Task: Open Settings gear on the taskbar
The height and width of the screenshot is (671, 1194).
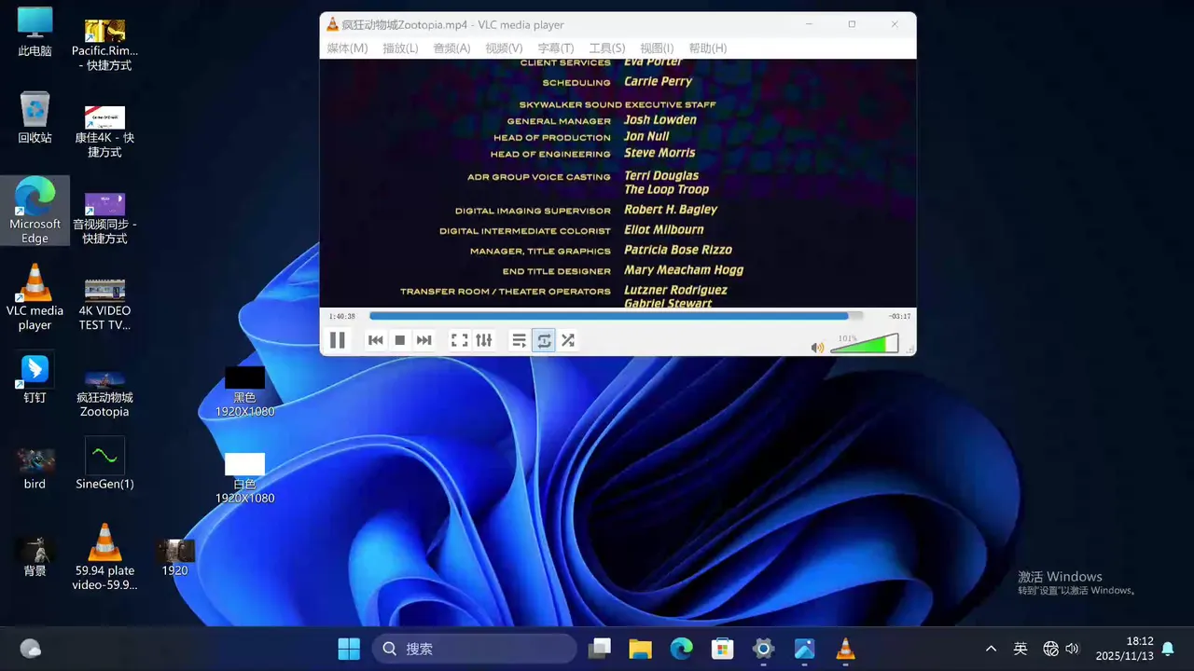Action: tap(763, 649)
